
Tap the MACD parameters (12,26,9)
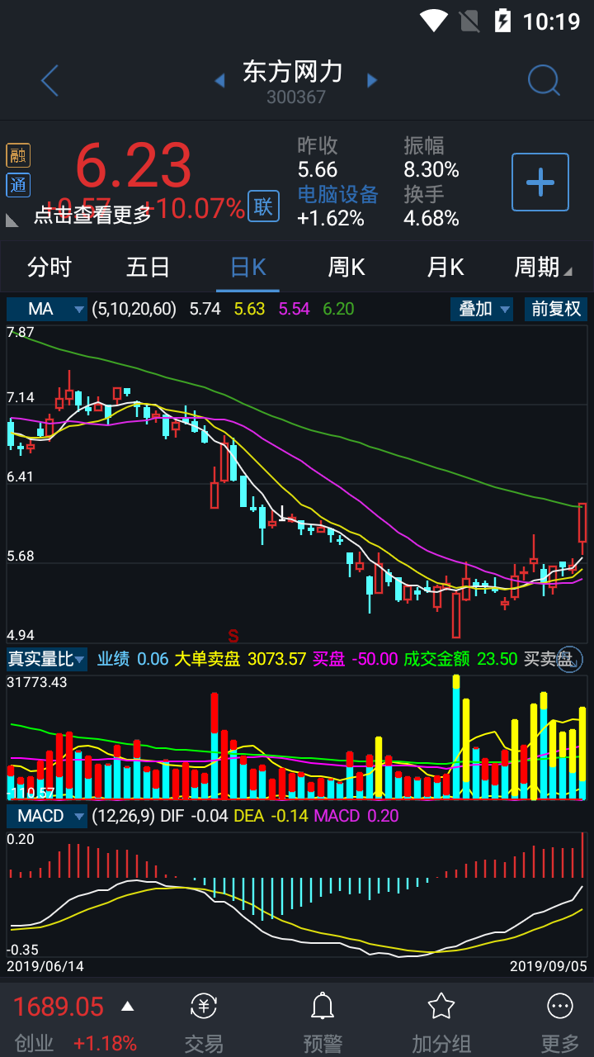(123, 816)
